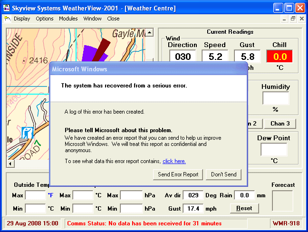Screen dimensions: 308x232
Task: Select the Chan 3 button
Action: (280, 124)
